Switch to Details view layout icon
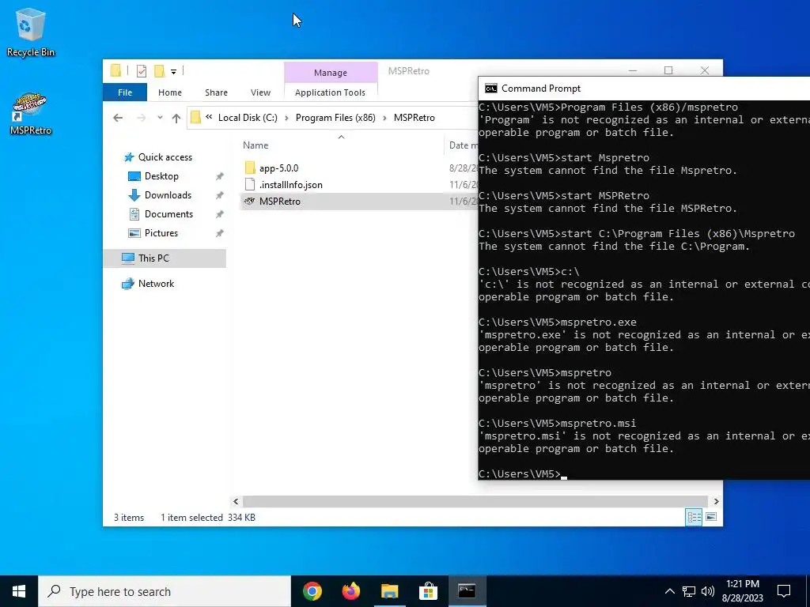 694,517
